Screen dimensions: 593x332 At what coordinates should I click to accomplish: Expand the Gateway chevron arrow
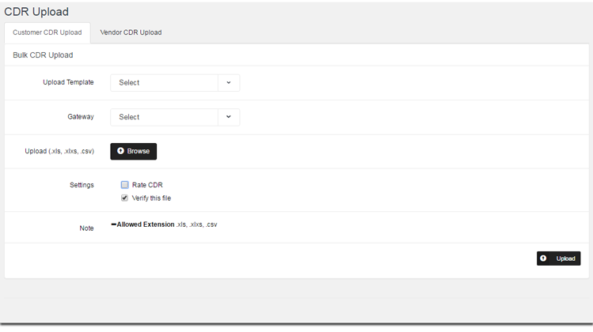229,117
